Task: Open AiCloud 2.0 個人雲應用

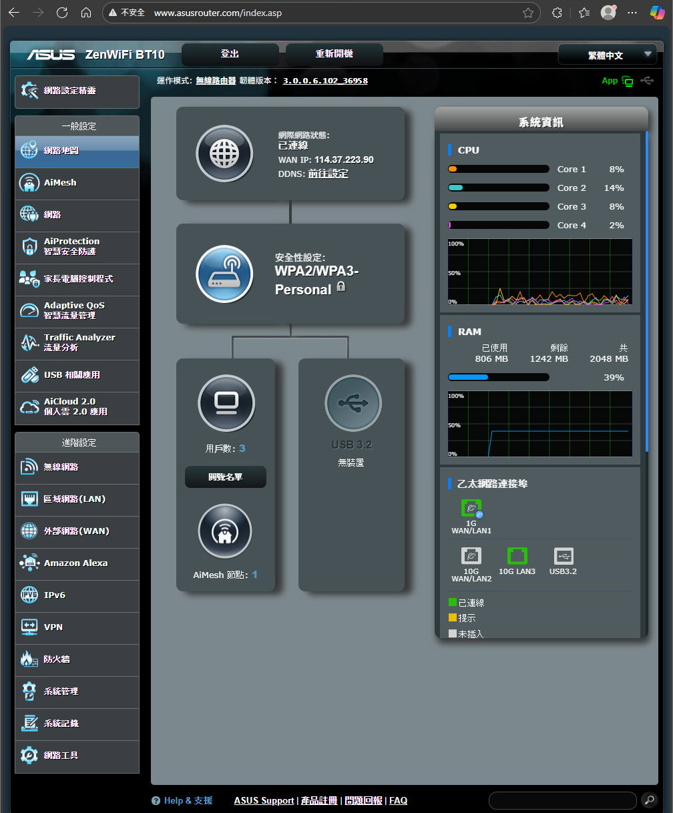Action: click(77, 408)
